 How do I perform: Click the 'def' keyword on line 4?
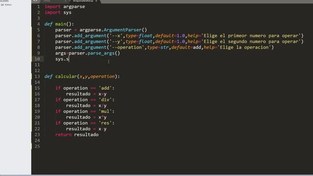point(48,24)
